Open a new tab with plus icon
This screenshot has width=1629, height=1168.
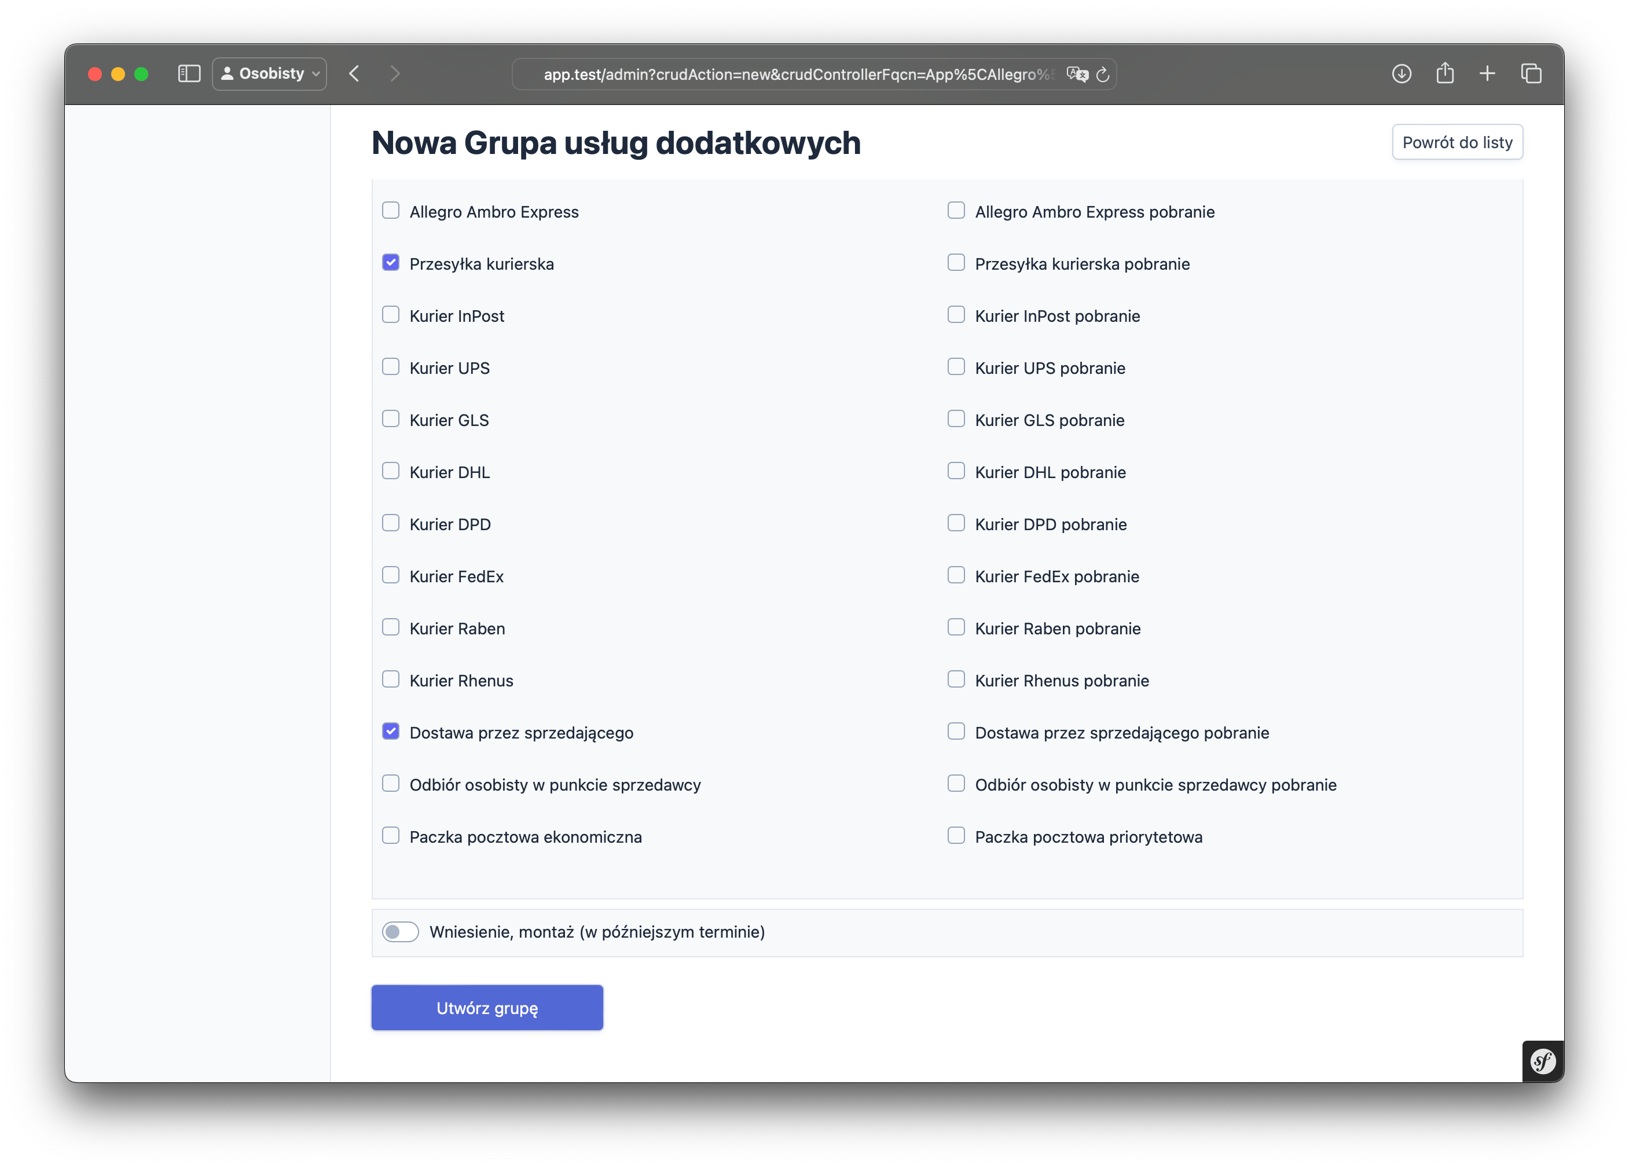[x=1488, y=74]
